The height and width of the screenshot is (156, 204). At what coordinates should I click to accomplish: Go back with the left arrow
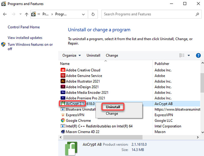coord(5,14)
